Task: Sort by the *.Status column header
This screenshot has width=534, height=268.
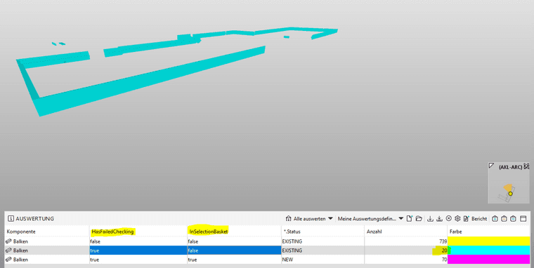Action: click(x=323, y=232)
